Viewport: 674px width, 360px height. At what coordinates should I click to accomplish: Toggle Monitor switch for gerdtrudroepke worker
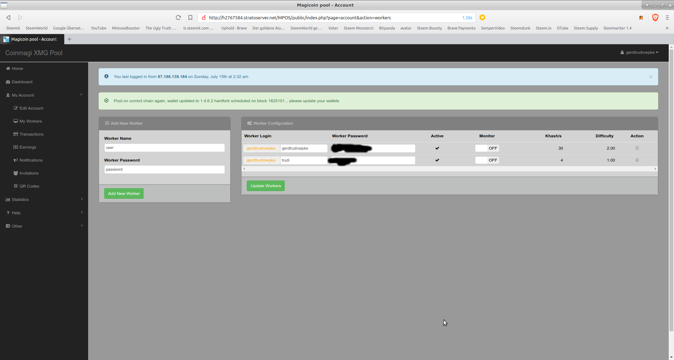click(x=487, y=148)
